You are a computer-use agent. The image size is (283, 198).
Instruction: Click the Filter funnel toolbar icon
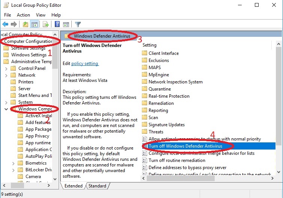78,24
